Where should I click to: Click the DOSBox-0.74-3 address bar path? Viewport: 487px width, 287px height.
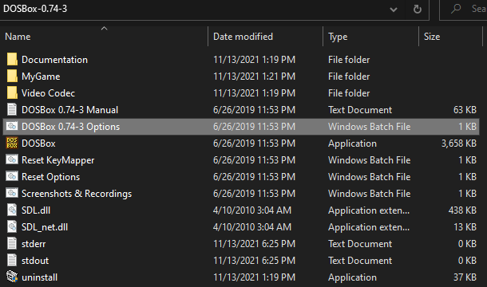pyautogui.click(x=35, y=9)
